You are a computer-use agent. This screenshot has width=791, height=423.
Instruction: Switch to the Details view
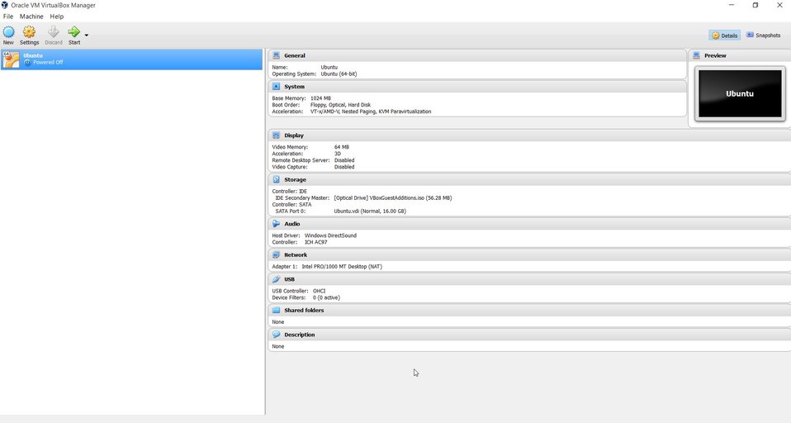point(724,36)
